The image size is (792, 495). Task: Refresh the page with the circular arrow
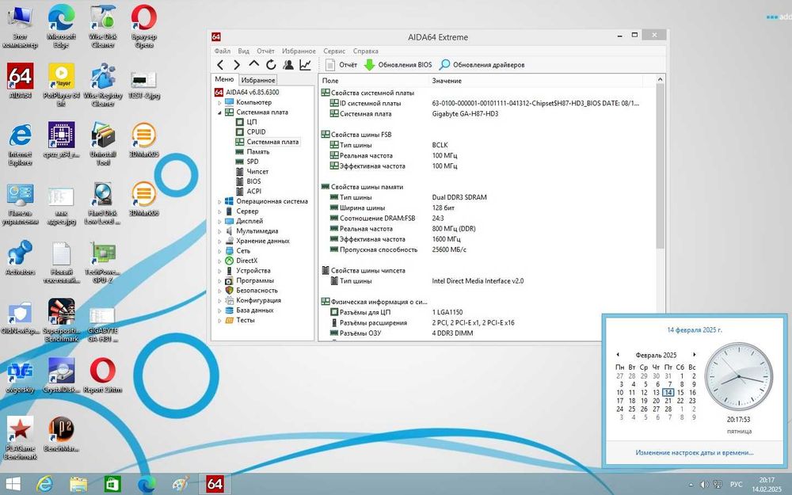tap(271, 65)
